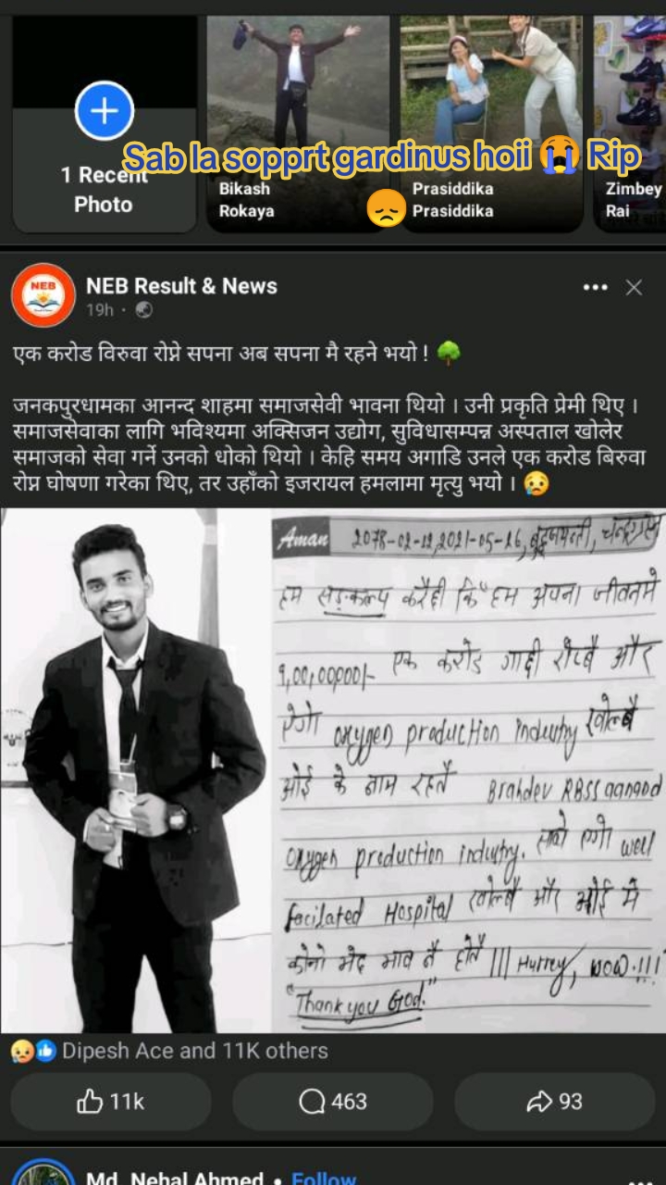
Task: Share the post via the 93 share button
Action: (x=555, y=1102)
